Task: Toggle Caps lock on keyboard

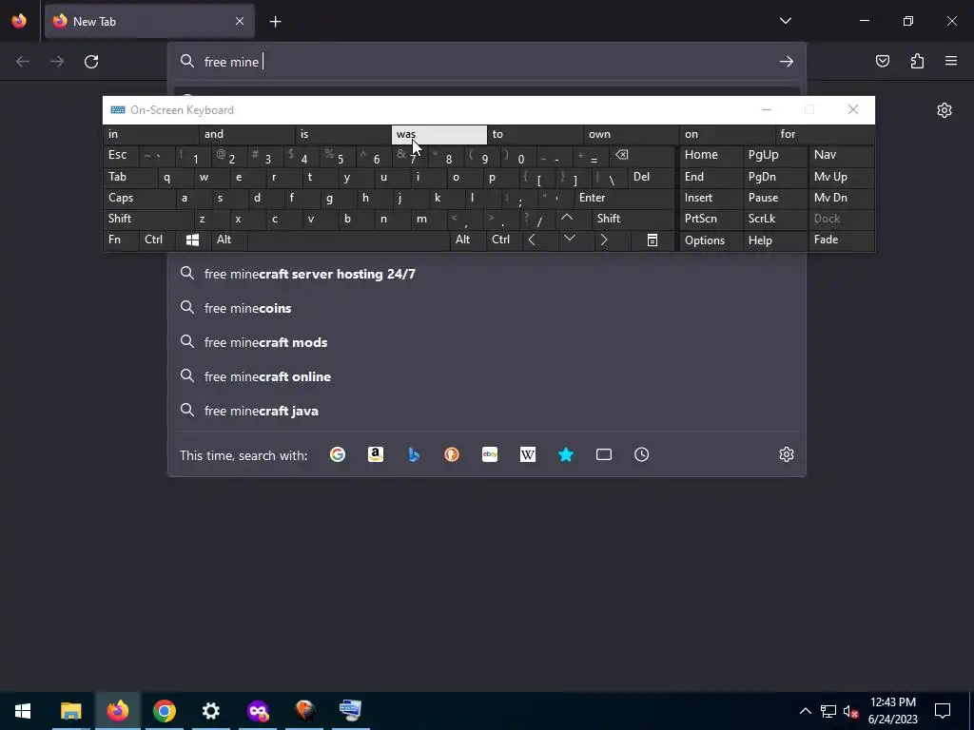Action: (x=139, y=198)
